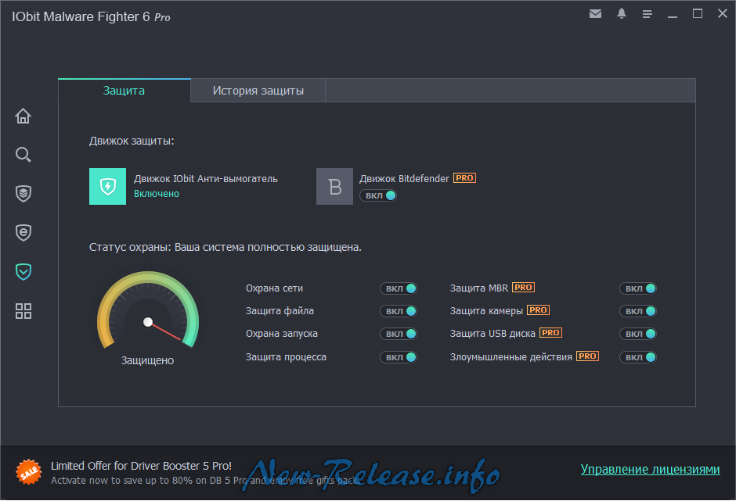Screen dimensions: 736x501
Task: Toggle Защита процесса switch
Action: 399,357
